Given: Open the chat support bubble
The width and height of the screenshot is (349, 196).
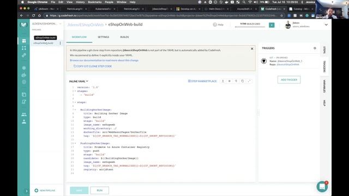Looking at the screenshot, I should point(322,186).
